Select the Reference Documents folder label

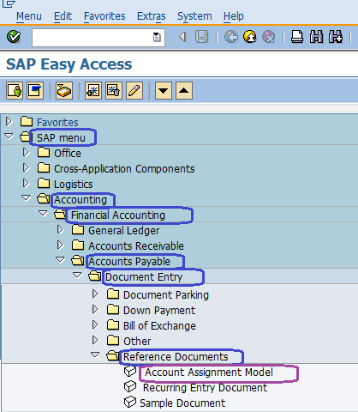176,357
